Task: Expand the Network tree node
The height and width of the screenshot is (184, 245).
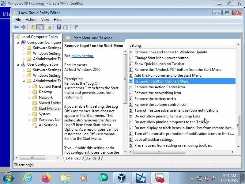Action: [29, 98]
